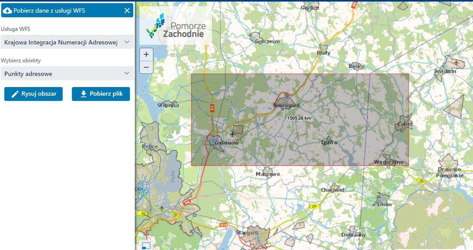Screen dimensions: 473x250
Task: Click the Dobra town label on map
Action: 329,142
